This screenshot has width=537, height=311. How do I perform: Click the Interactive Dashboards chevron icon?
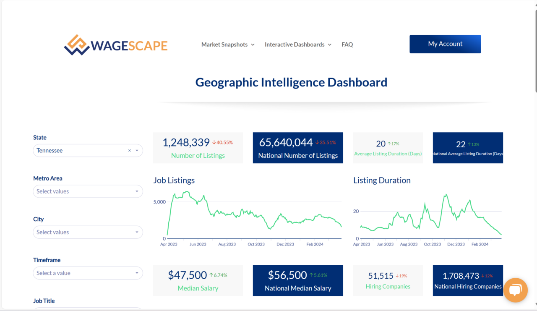coord(330,44)
